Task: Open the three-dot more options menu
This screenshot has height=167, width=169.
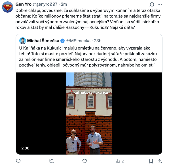Action: click(160, 5)
